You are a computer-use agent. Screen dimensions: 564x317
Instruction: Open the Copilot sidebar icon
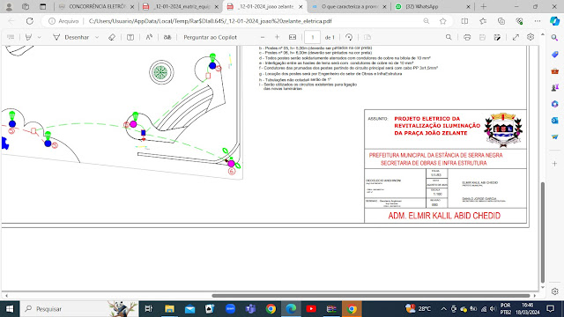554,21
